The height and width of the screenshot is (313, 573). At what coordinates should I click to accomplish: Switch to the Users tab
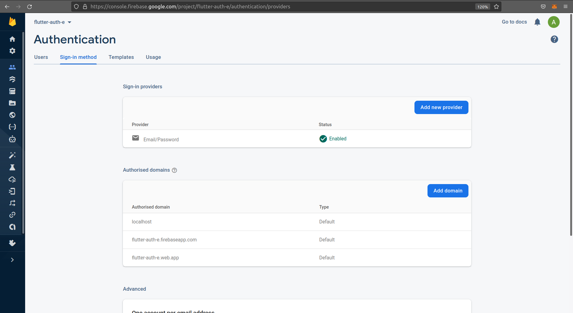point(41,57)
